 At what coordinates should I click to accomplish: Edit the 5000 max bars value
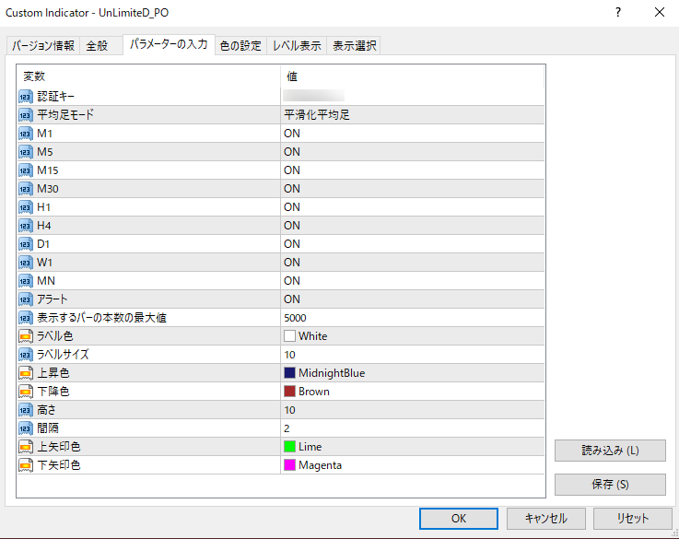pyautogui.click(x=412, y=318)
